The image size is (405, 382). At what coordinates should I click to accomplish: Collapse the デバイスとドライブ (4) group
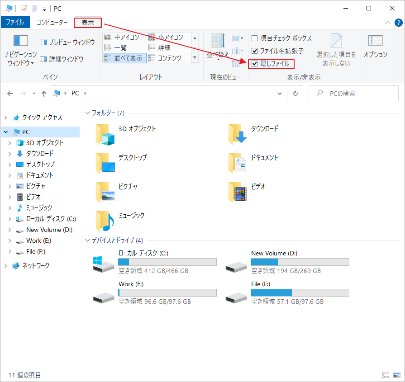point(87,241)
